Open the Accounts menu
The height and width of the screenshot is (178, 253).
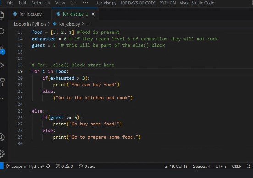pos(2,137)
